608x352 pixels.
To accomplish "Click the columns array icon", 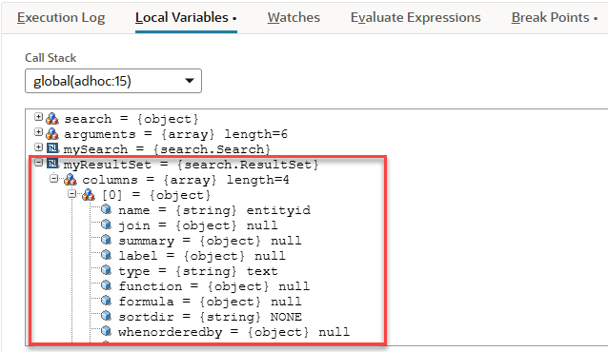I will point(71,179).
